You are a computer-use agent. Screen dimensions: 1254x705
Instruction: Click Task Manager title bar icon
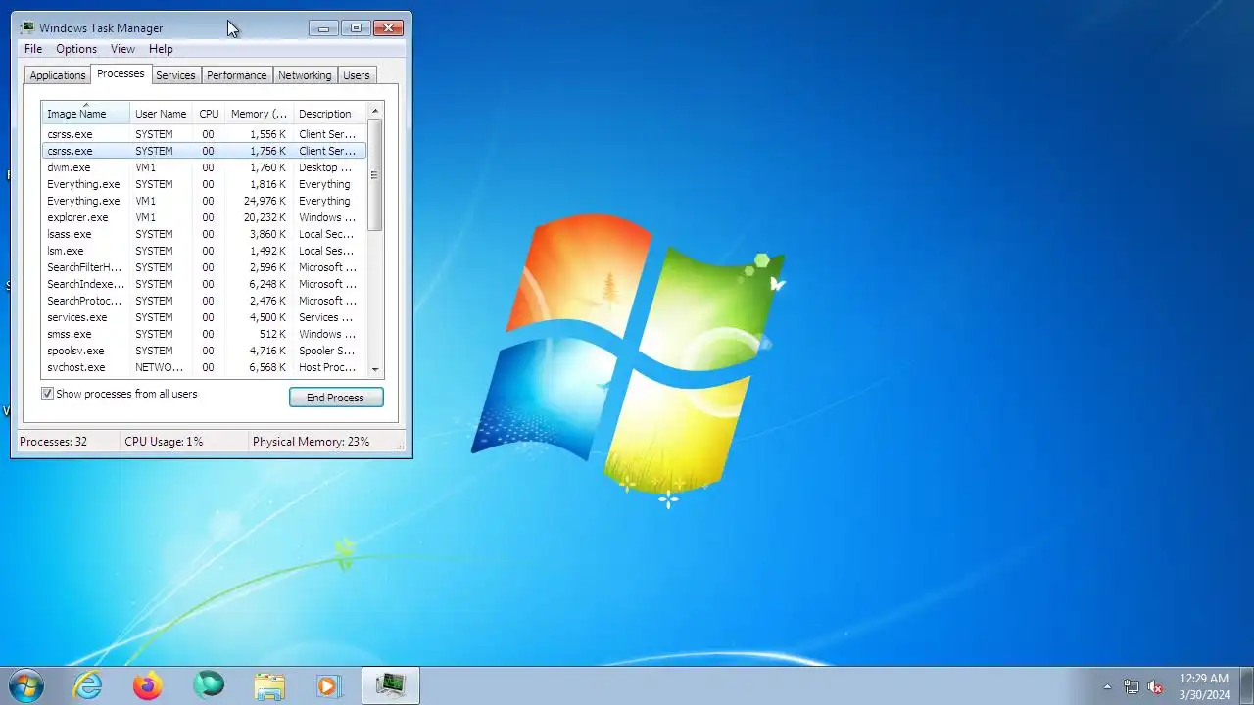click(x=27, y=28)
